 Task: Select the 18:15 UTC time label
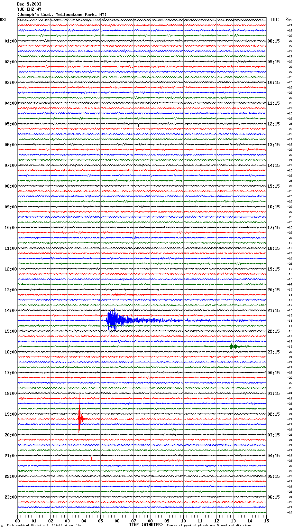274,248
